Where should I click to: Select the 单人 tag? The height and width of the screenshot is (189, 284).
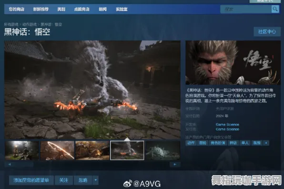(245, 143)
